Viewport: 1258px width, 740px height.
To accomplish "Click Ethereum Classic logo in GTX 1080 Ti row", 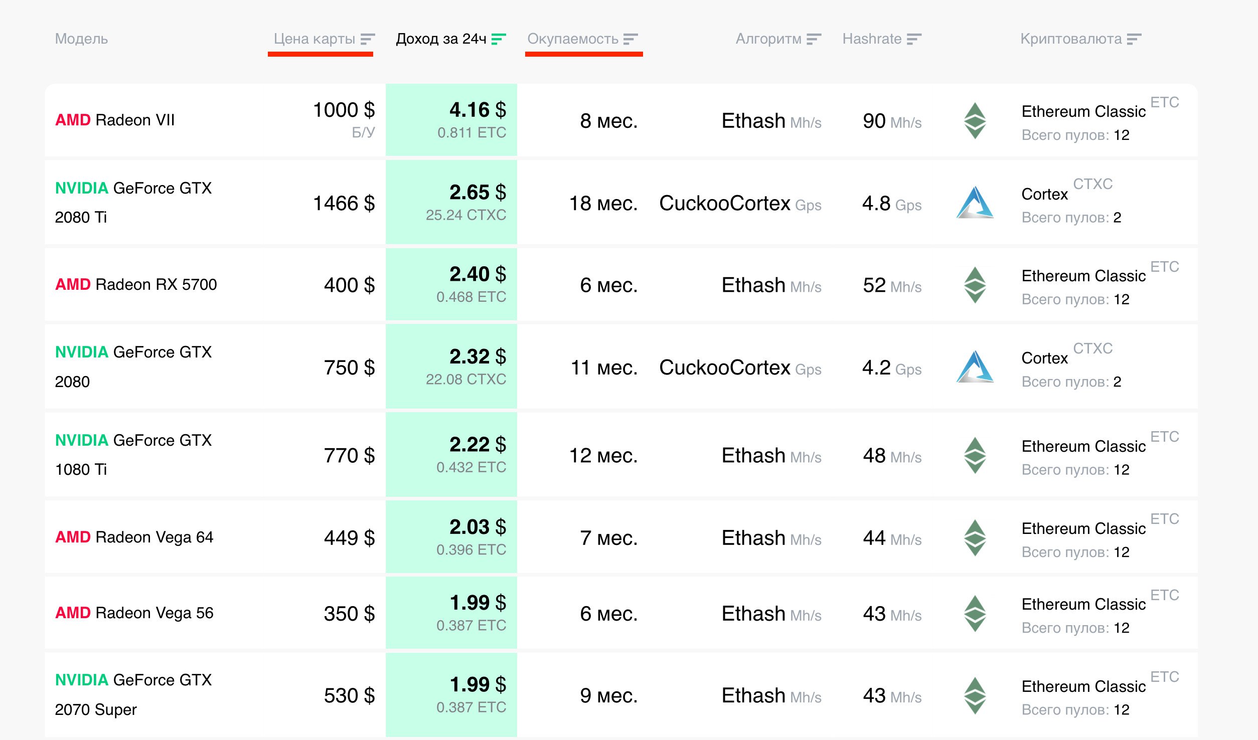I will tap(975, 456).
